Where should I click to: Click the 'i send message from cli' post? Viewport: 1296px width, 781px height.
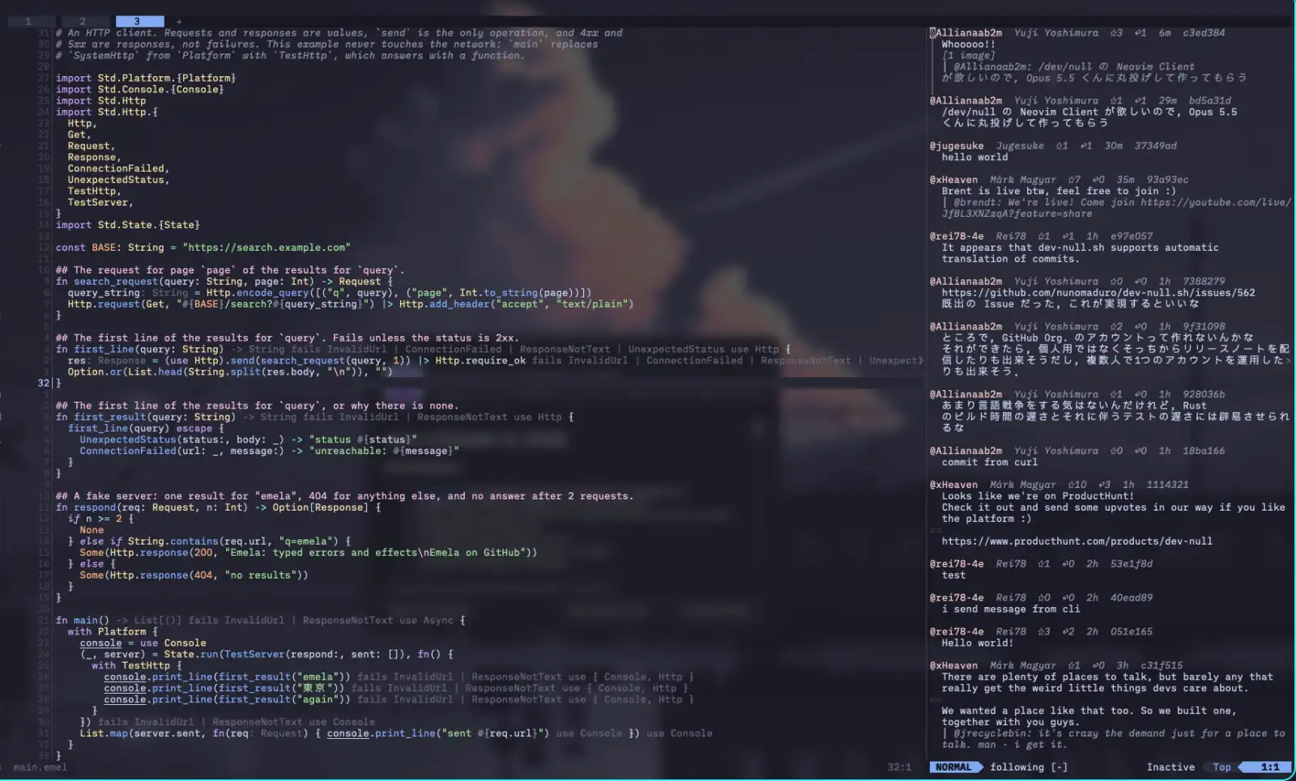tap(1011, 609)
